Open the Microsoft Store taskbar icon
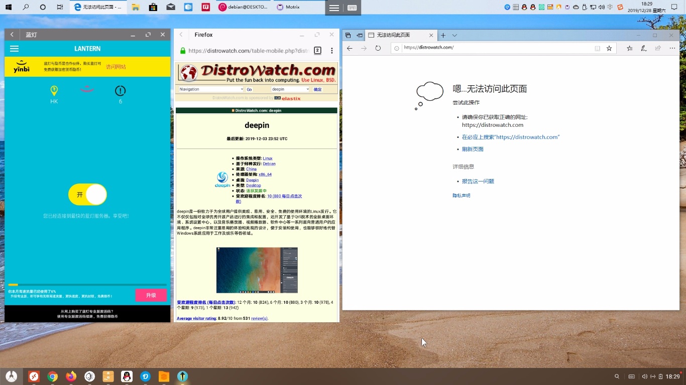Image resolution: width=686 pixels, height=385 pixels. point(153,7)
